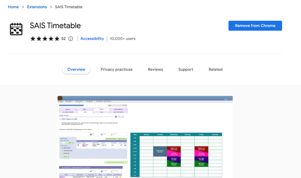Image resolution: width=301 pixels, height=178 pixels.
Task: Open the Reviews tab
Action: point(155,69)
